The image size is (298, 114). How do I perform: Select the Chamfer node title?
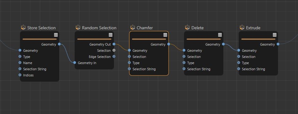pos(145,28)
